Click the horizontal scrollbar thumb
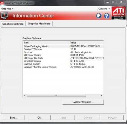Screen dimensions: 127x124 click(56, 95)
